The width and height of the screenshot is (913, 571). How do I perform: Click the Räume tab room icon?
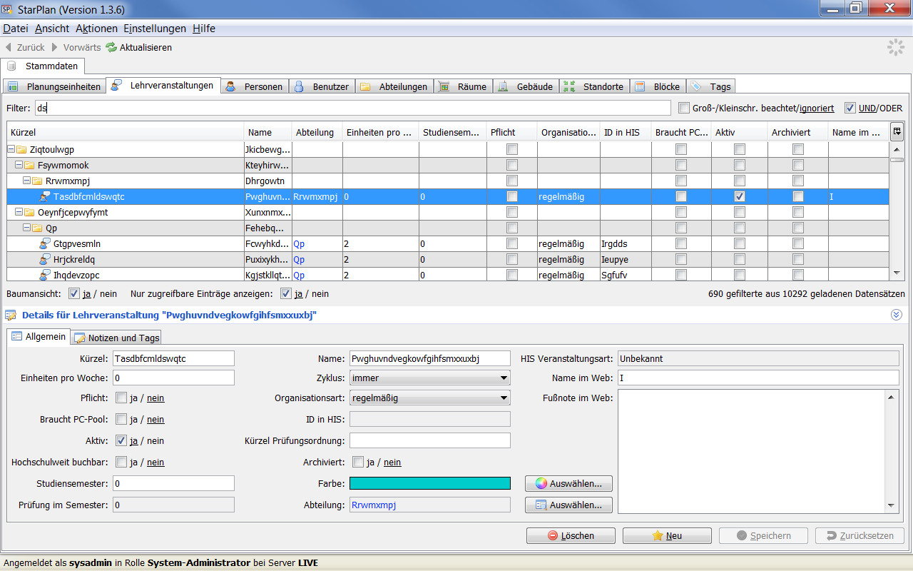[444, 86]
